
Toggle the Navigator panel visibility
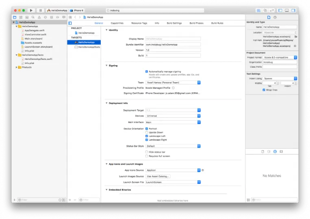click(280, 11)
